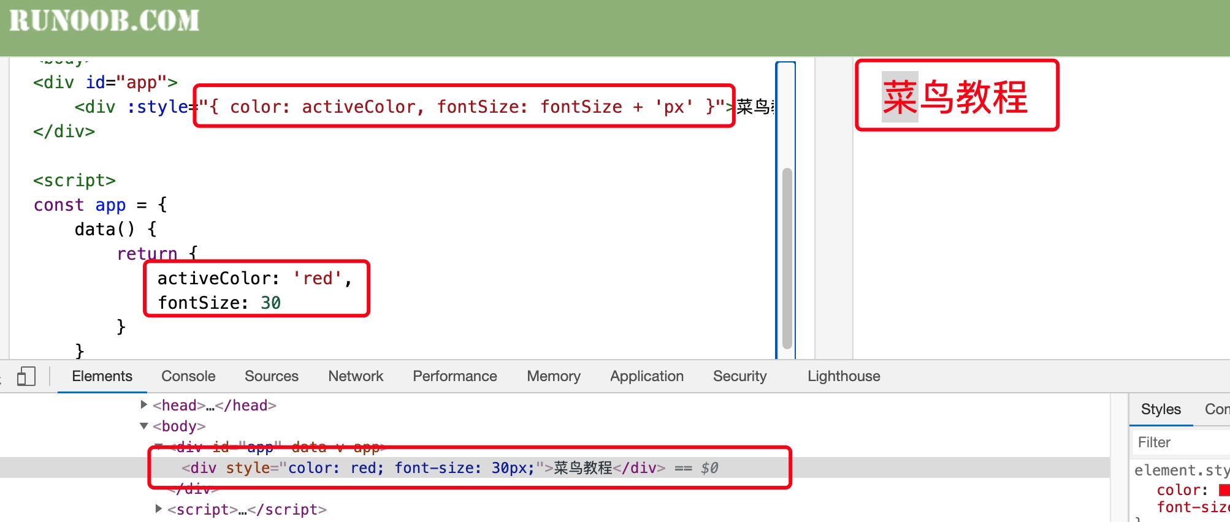The height and width of the screenshot is (522, 1230).
Task: Toggle the device toolbar icon in DevTools
Action: pos(26,376)
